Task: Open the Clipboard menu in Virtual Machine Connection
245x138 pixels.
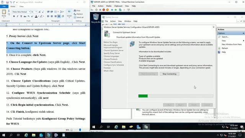Action: [x=118, y=6]
